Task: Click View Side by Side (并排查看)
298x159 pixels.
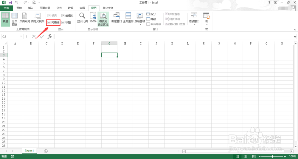Action: [x=172, y=14]
